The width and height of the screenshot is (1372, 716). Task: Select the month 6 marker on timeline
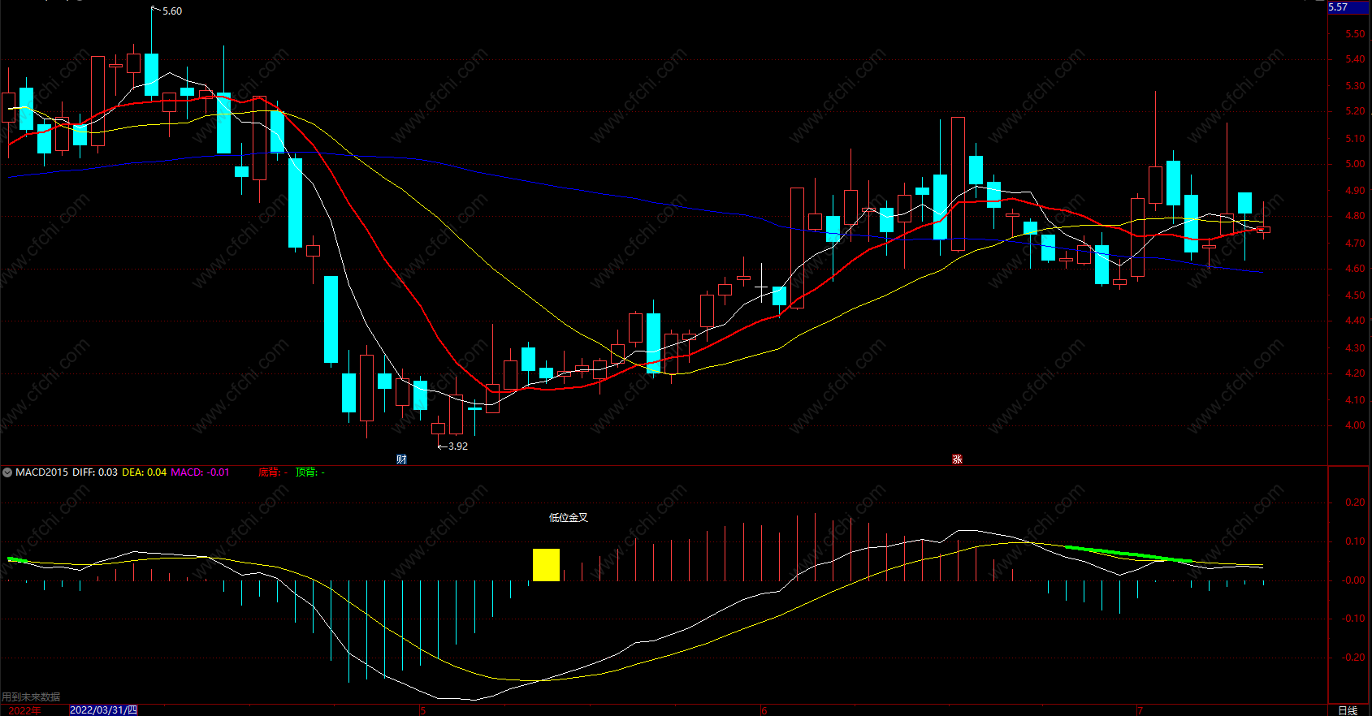pyautogui.click(x=764, y=710)
